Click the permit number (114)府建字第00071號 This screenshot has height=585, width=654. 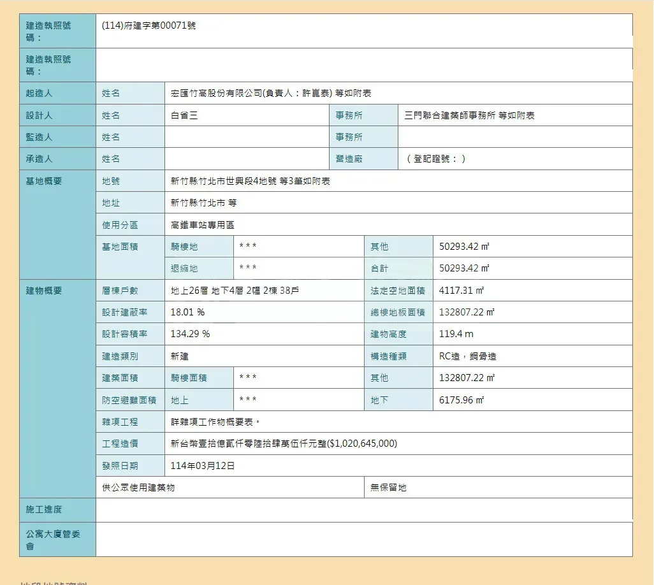point(149,26)
